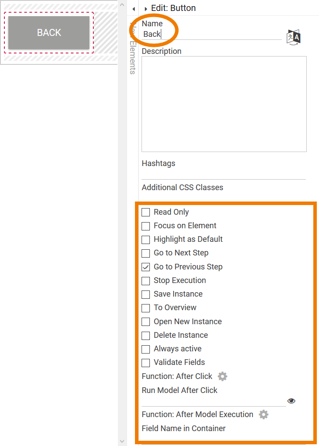The image size is (319, 446).
Task: Configure Function: After Model Execution via its gear
Action: click(263, 414)
